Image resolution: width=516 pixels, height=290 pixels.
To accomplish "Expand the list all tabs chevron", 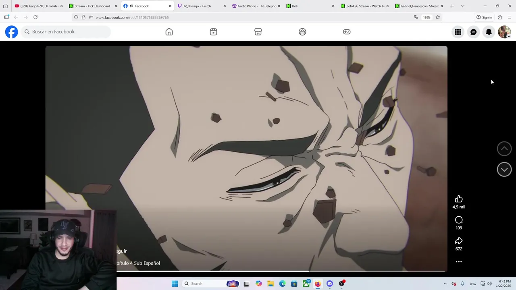I will (462, 6).
